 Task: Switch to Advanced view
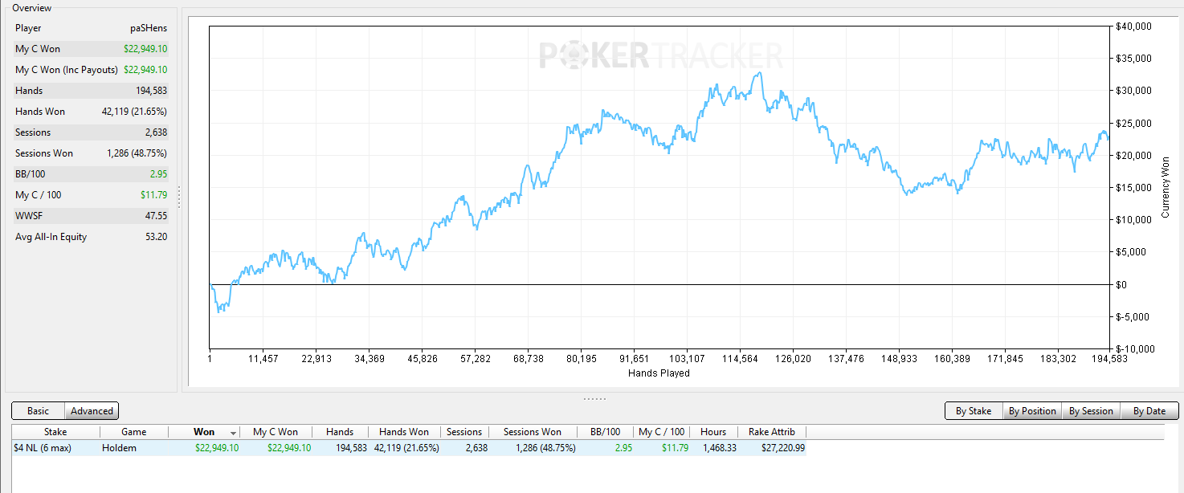(92, 411)
